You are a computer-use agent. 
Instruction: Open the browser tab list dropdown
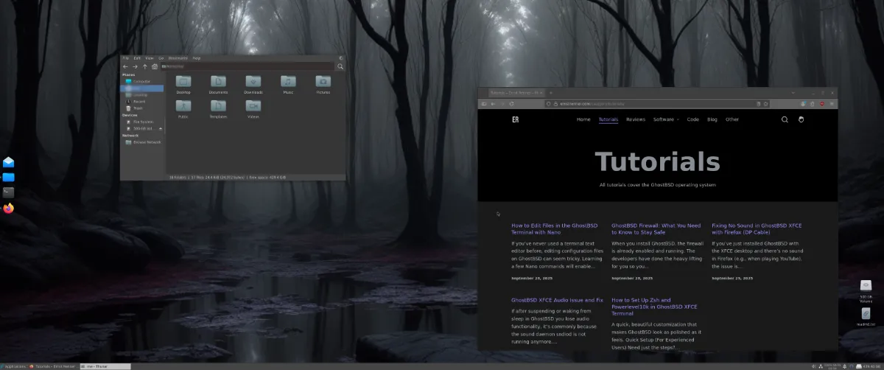pos(793,92)
